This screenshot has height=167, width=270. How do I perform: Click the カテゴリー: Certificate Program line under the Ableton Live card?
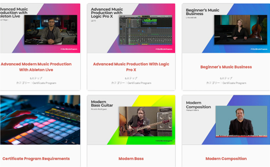(x=36, y=83)
